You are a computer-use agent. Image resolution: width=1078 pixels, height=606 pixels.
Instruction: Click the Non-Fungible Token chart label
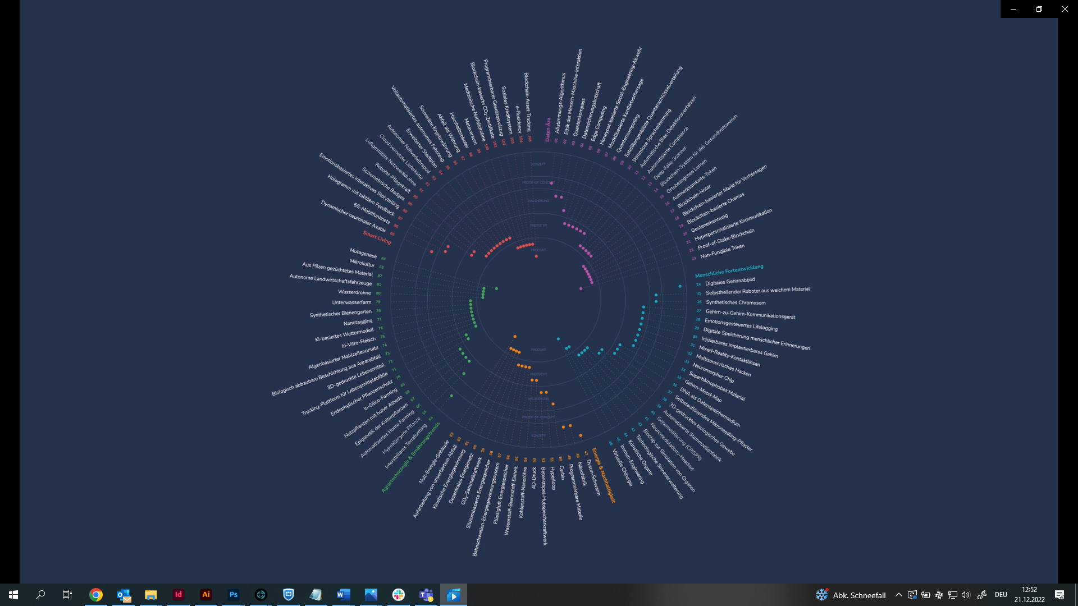pos(722,251)
